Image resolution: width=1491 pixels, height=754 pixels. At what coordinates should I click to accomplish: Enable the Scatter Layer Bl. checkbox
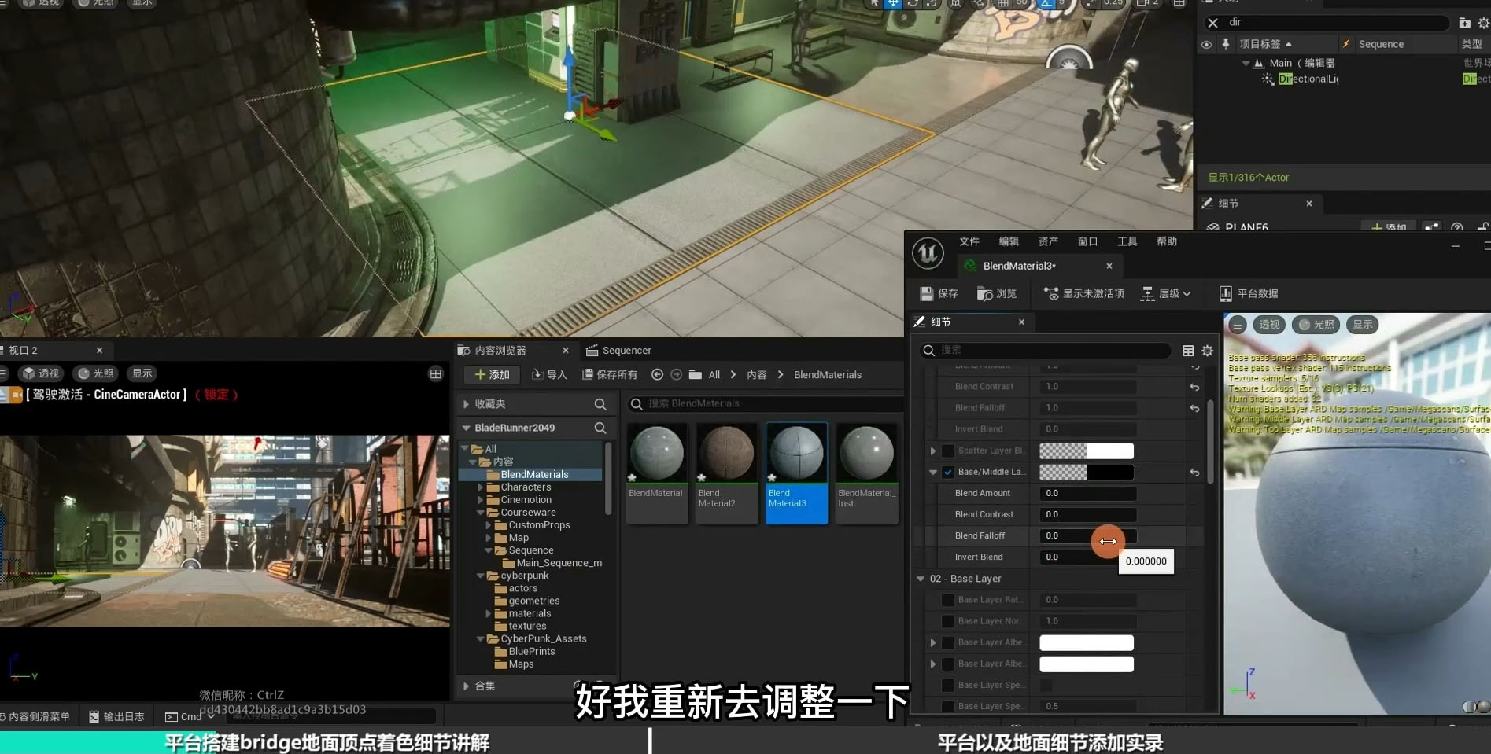click(948, 451)
